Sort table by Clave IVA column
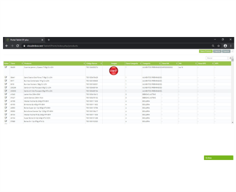 coord(169,63)
